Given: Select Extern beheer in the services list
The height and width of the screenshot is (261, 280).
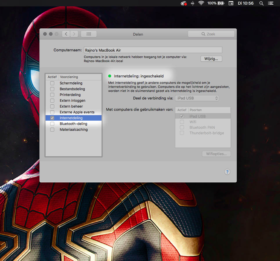Looking at the screenshot, I should point(71,106).
